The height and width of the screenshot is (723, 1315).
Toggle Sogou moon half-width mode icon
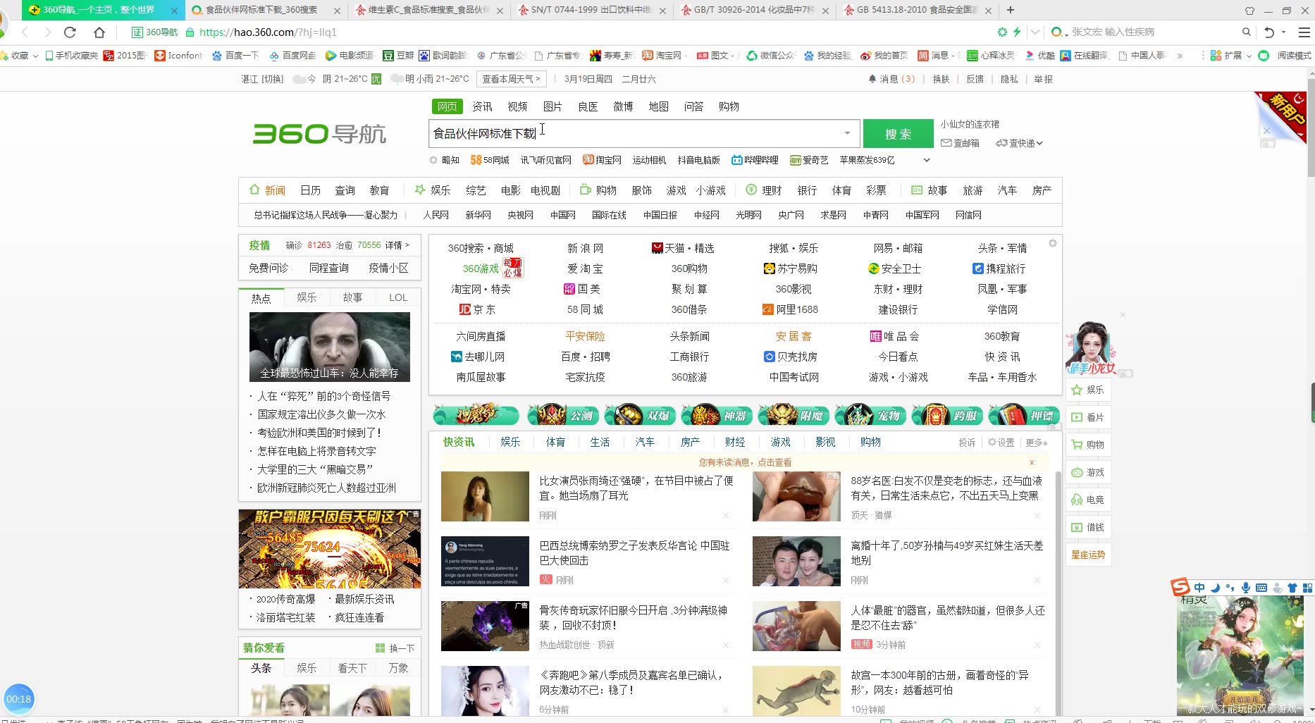(1215, 588)
